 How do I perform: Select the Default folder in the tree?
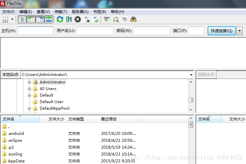click(x=47, y=95)
